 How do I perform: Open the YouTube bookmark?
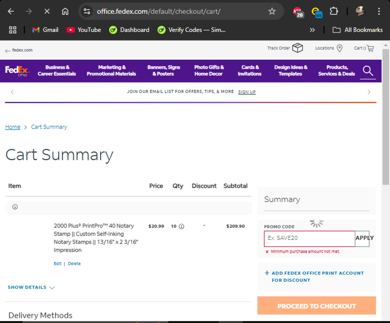click(84, 30)
